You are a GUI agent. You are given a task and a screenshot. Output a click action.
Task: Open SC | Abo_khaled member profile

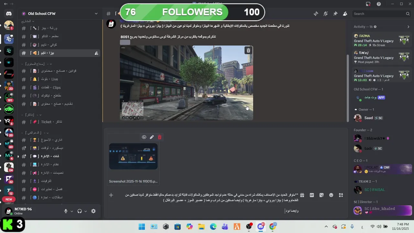(382, 210)
